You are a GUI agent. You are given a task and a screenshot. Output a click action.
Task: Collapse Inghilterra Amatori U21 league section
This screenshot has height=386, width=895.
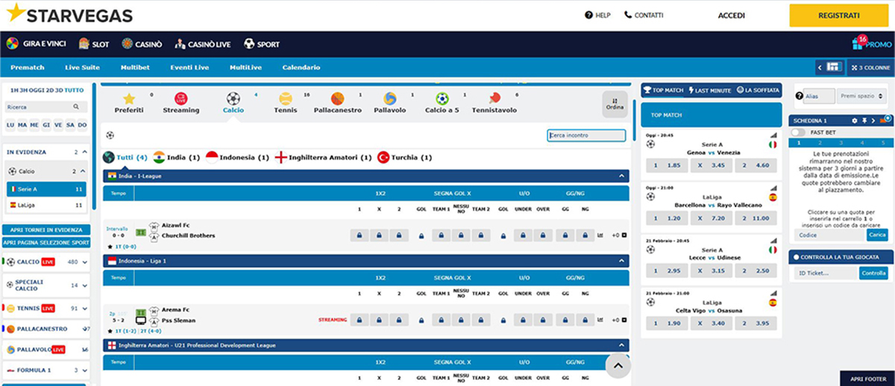(621, 345)
